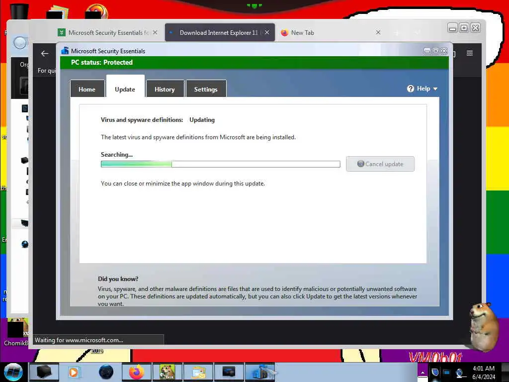Viewport: 509px width, 382px height.
Task: Click the Firefox icon on New Tab
Action: (x=284, y=32)
